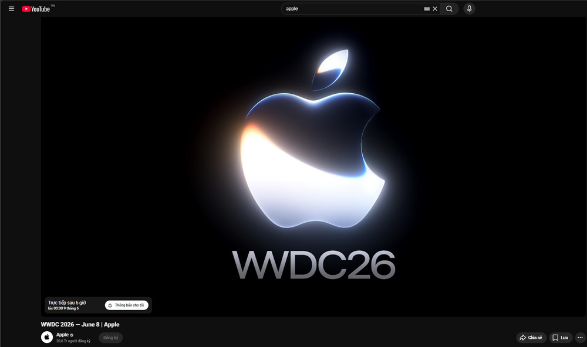This screenshot has width=587, height=347.
Task: Open the Apple channel name link
Action: [x=63, y=335]
